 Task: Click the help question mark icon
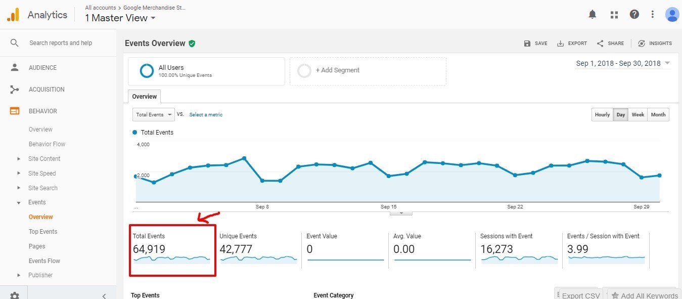[634, 15]
